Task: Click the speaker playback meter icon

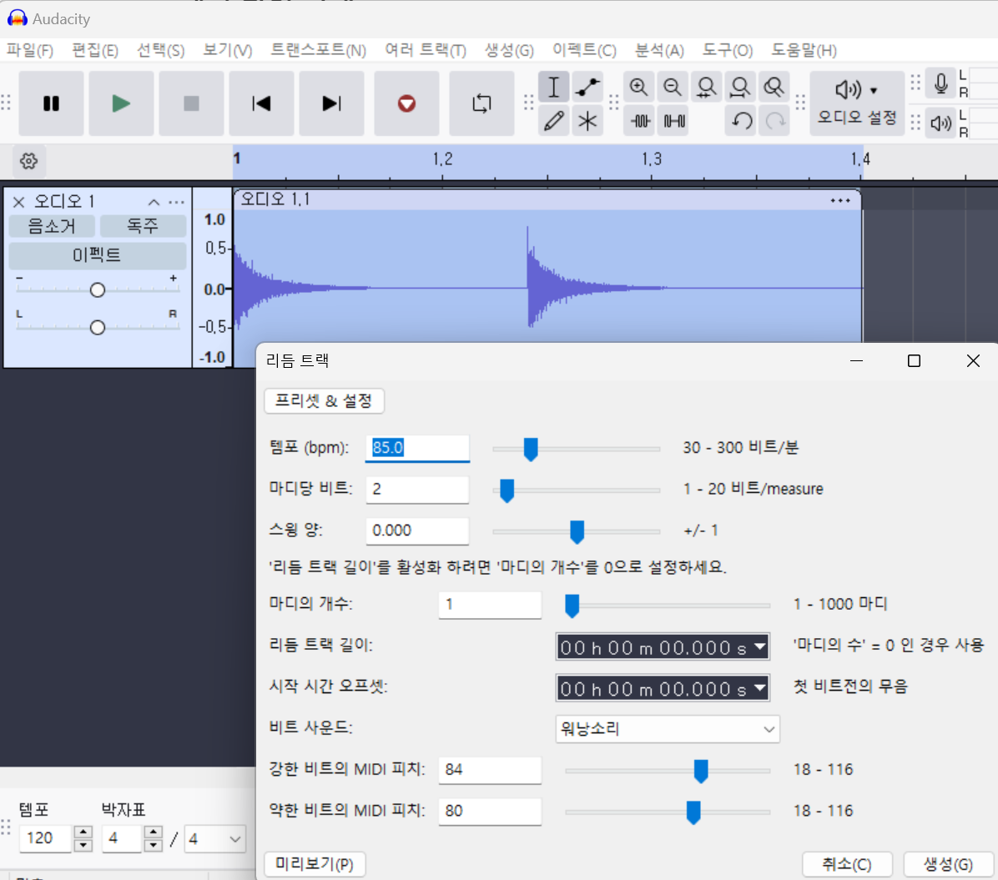Action: click(940, 123)
